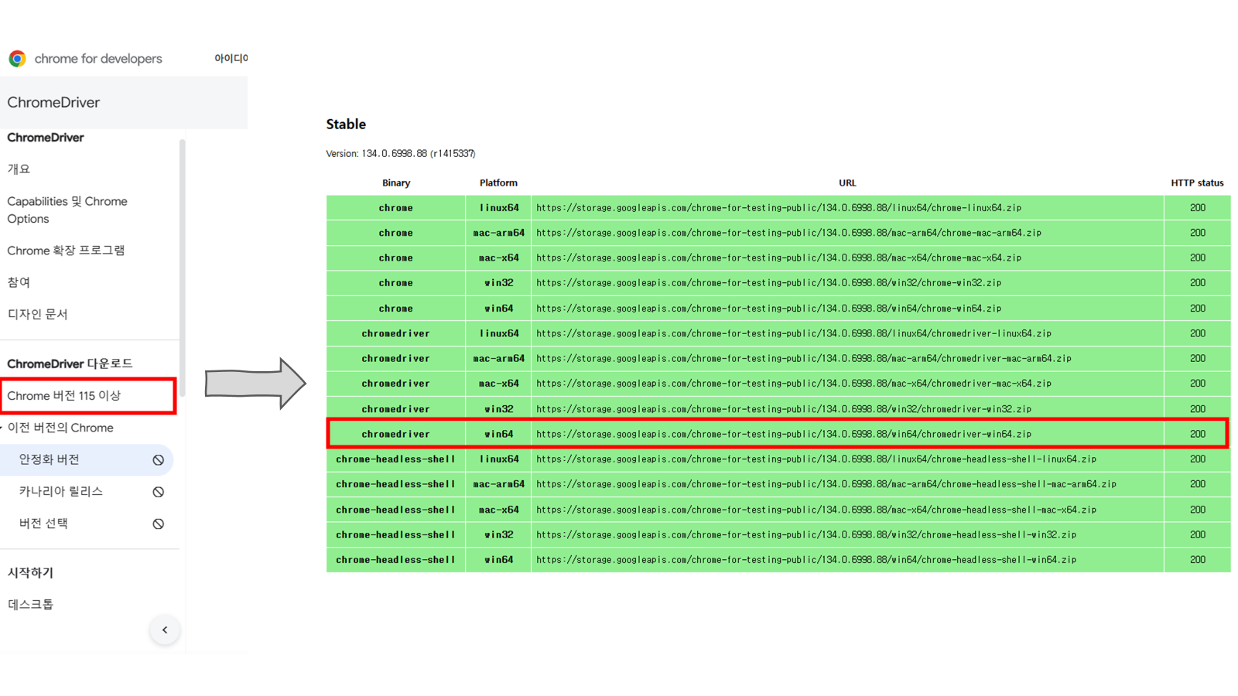The image size is (1238, 696).
Task: Click the chrome mac-arm64 zip URL
Action: pos(788,233)
